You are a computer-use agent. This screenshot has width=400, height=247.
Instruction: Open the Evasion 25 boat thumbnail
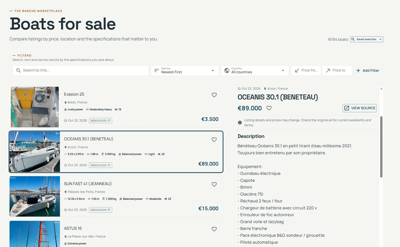tap(35, 107)
